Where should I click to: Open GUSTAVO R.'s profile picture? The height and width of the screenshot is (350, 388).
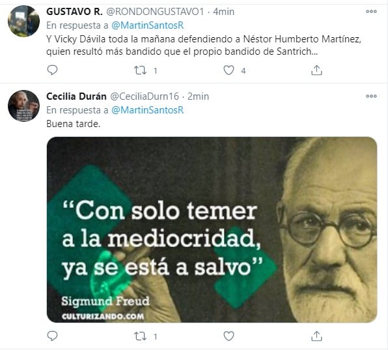point(23,21)
